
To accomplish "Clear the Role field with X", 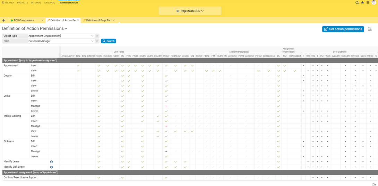I will pyautogui.click(x=97, y=41).
